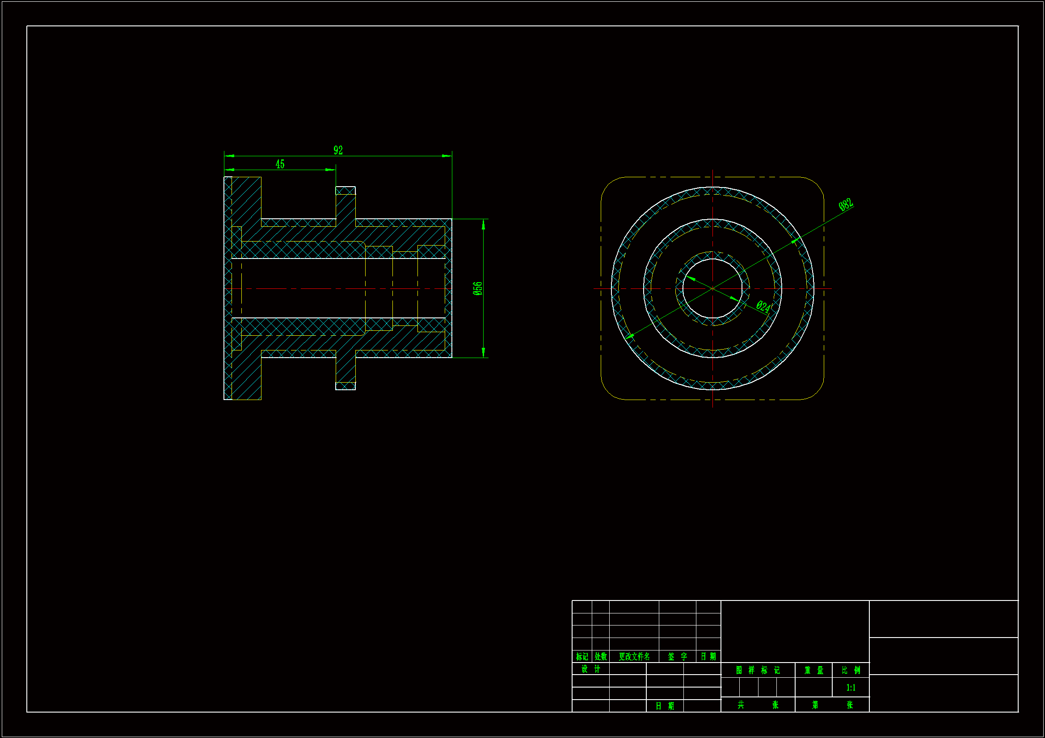Select the bottom 日期 date cell
Image resolution: width=1045 pixels, height=738 pixels.
click(665, 706)
